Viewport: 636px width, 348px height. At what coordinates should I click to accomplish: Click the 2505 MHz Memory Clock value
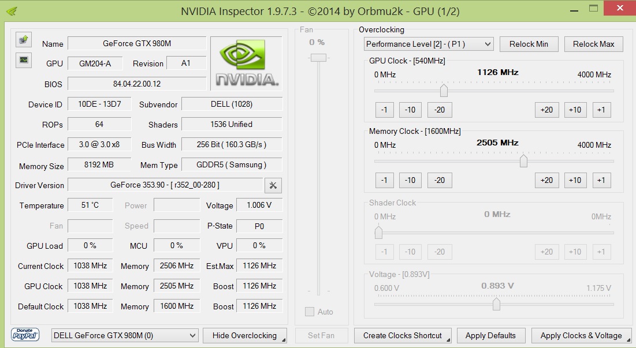tap(498, 143)
